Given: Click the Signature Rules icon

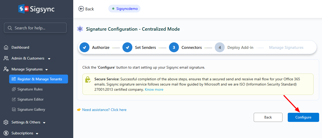Looking at the screenshot, I should (14, 89).
